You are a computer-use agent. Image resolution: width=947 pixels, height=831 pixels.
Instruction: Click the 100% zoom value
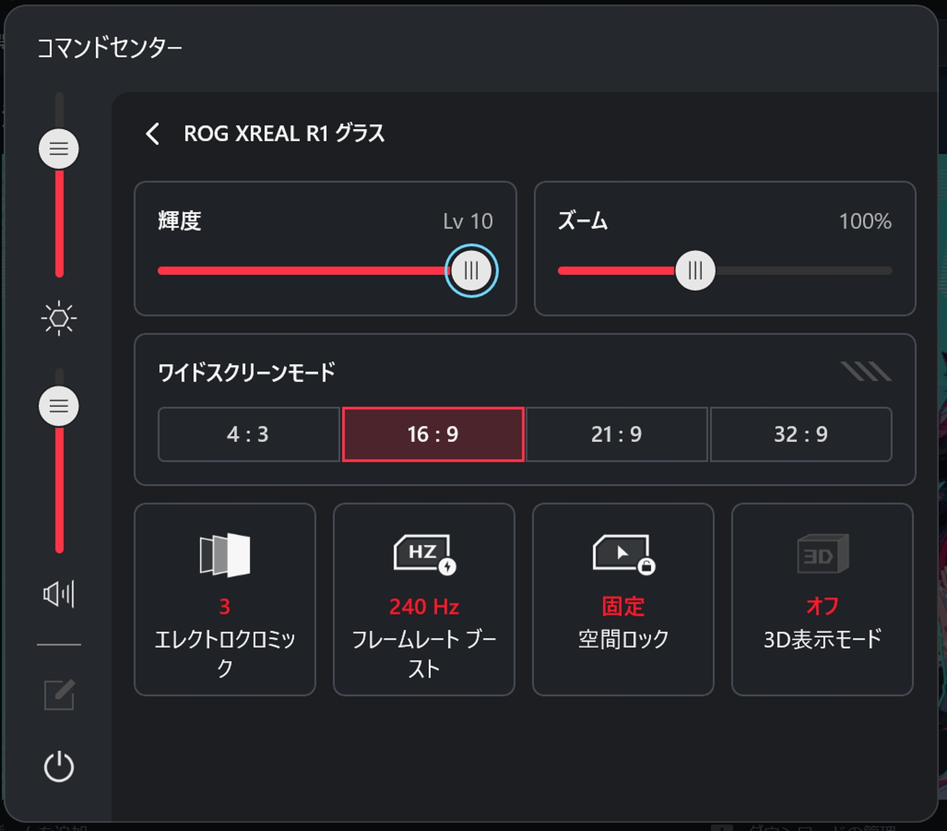866,221
